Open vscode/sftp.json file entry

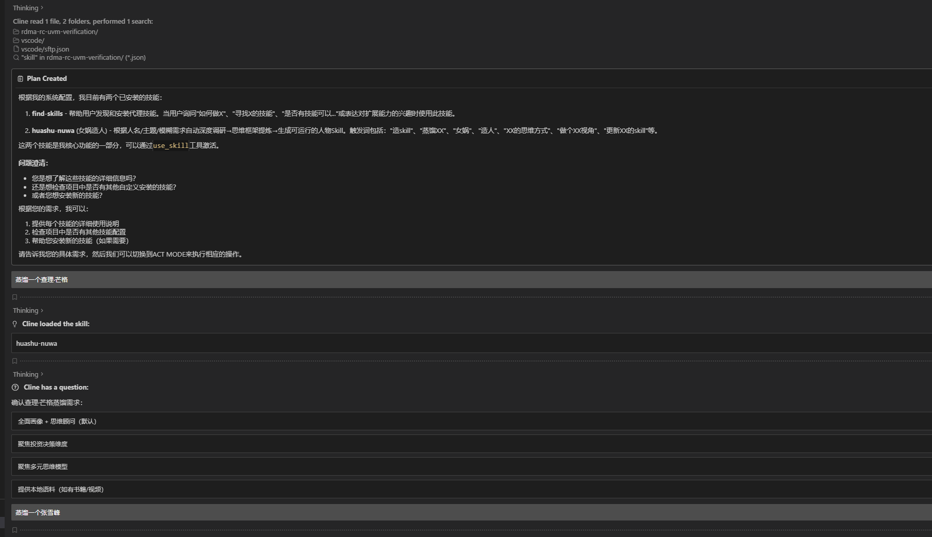45,49
